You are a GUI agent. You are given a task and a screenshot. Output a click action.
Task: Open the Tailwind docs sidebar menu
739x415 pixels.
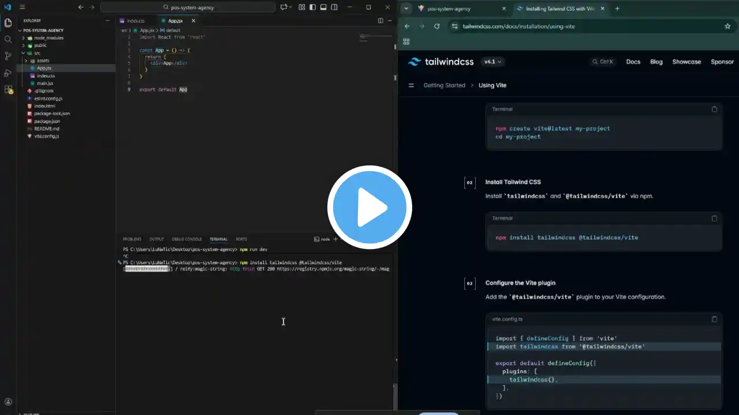(x=411, y=85)
